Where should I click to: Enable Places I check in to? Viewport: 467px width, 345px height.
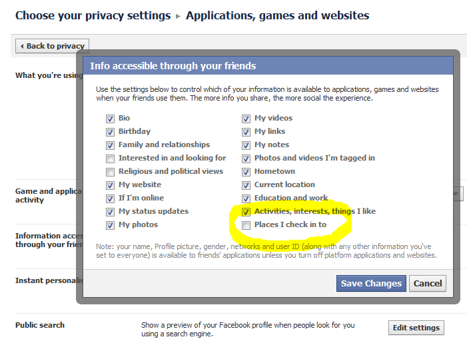(246, 225)
